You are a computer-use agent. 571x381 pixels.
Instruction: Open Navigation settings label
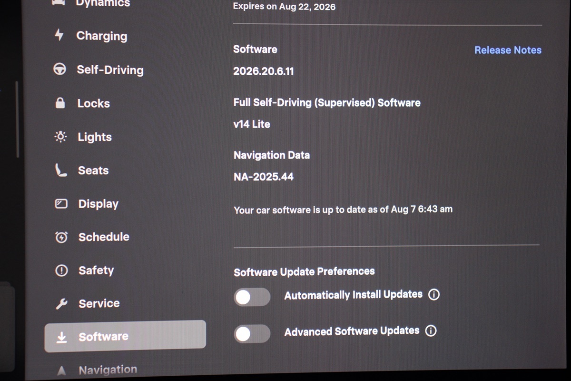(108, 370)
